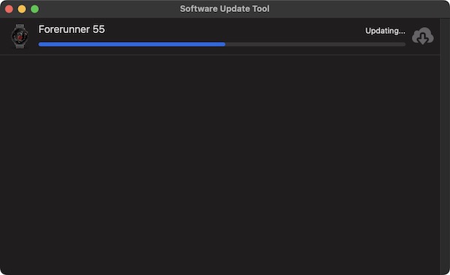Click the blue filled part of the progress bar
This screenshot has height=275, width=450.
132,44
